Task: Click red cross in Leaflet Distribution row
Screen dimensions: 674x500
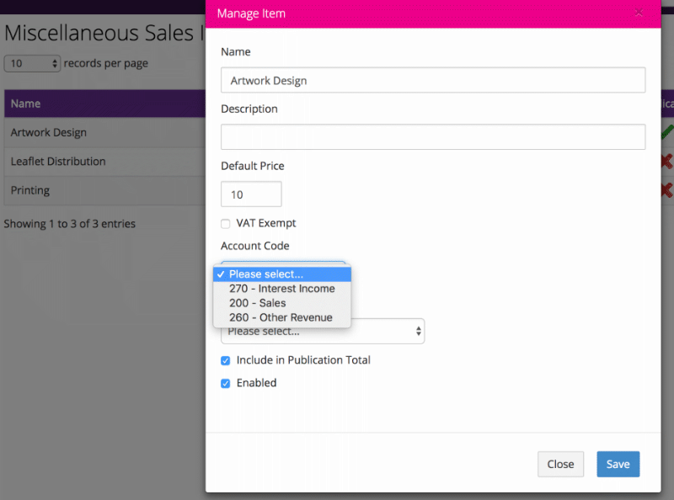Action: point(666,161)
